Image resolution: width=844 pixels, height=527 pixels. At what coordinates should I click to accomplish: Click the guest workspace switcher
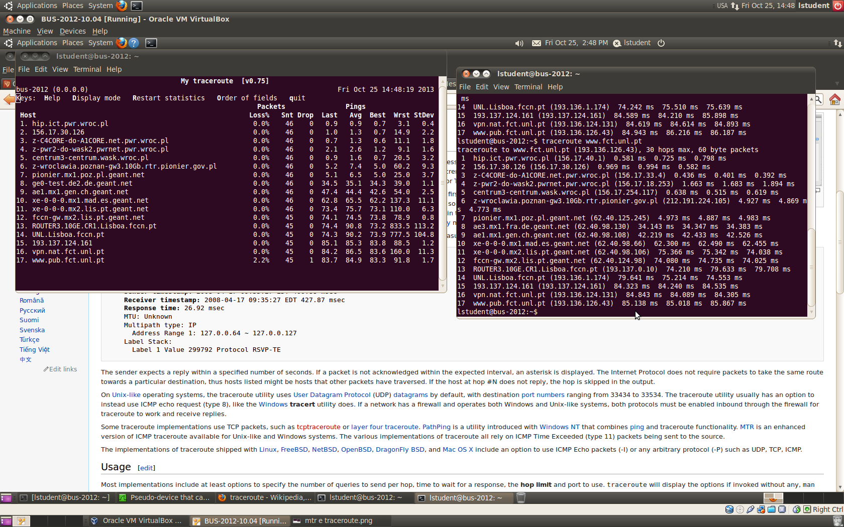[773, 498]
